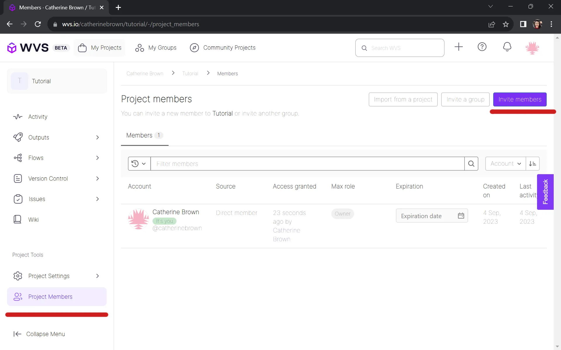
Task: Click the notifications bell icon
Action: [507, 47]
